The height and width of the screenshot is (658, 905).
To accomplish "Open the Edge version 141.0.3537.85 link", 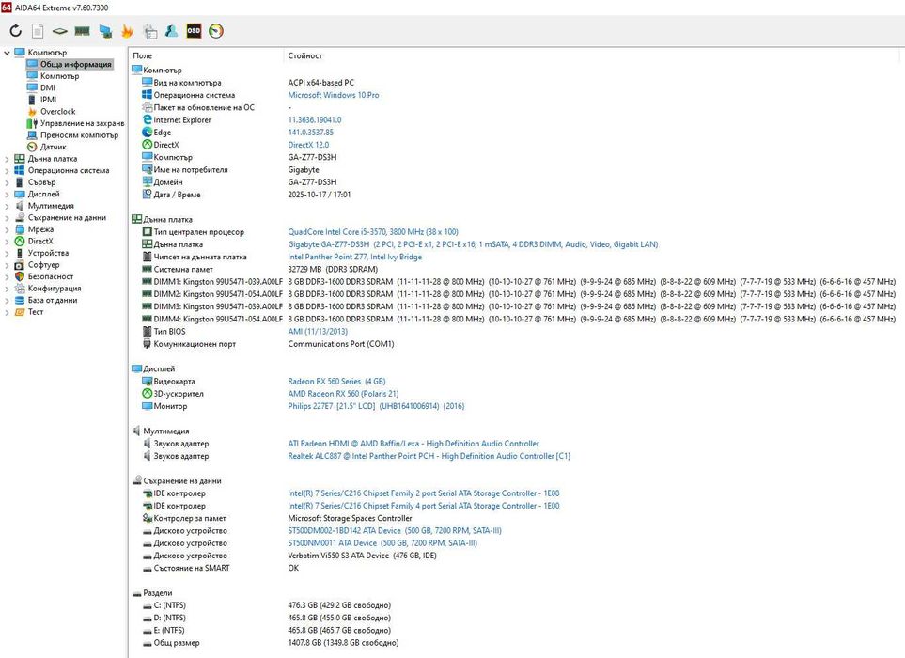I will [x=310, y=133].
